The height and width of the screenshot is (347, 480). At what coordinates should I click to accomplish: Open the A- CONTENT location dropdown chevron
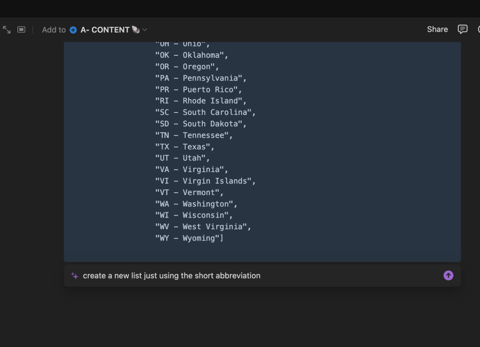[x=145, y=30]
